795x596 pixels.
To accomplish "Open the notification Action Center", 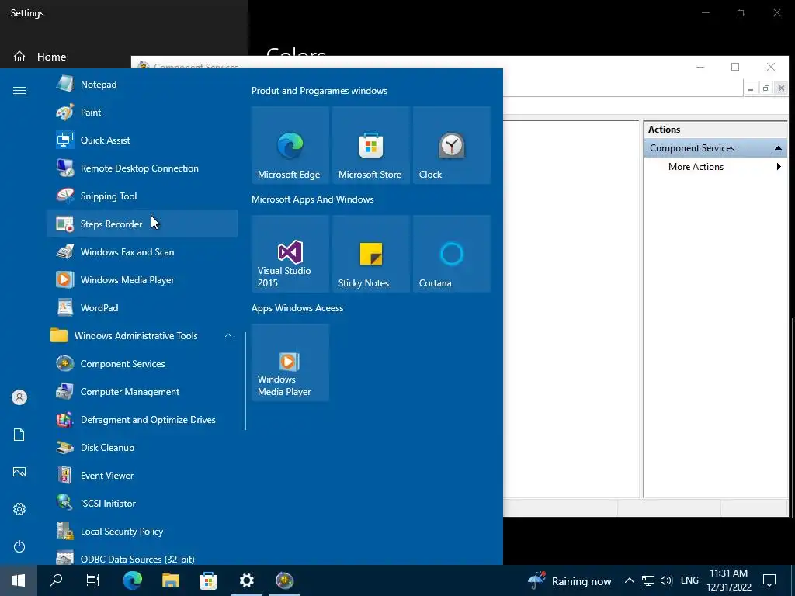I will tap(769, 580).
